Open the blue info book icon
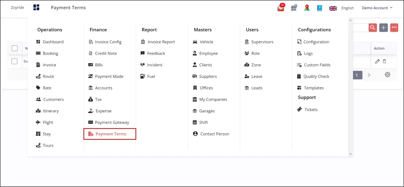The width and height of the screenshot is (404, 187). pos(320,8)
